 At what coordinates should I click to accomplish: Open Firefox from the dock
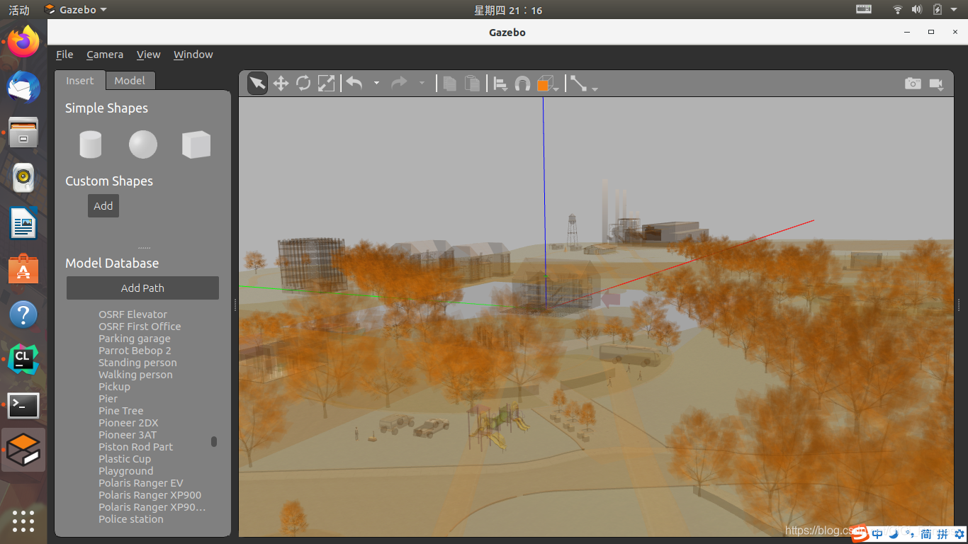(x=23, y=42)
